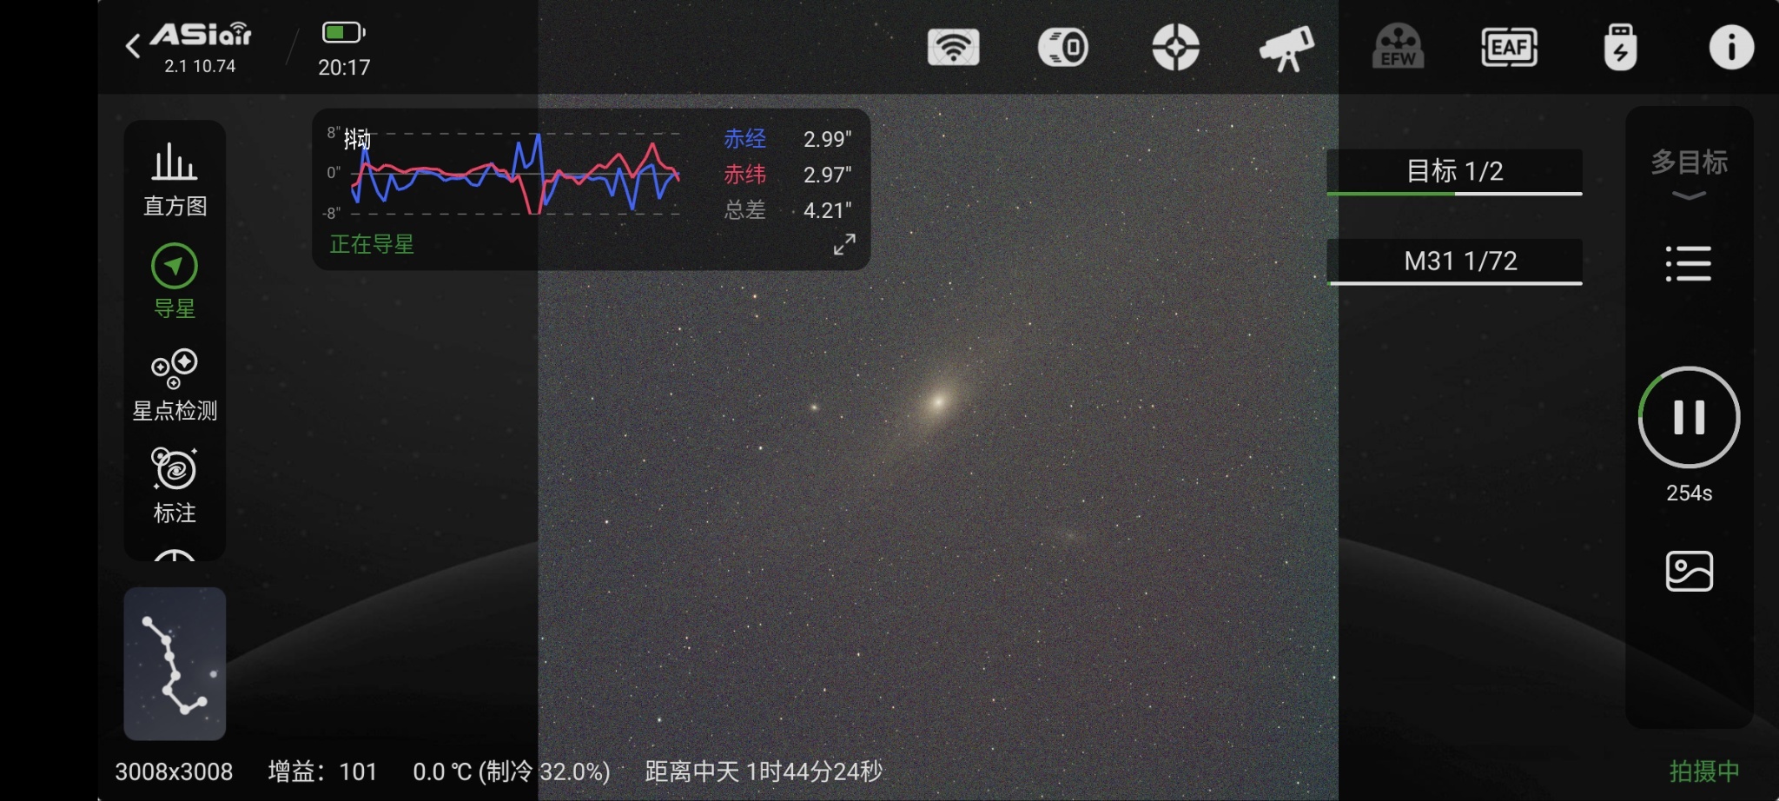
Task: Open the sky atlas constellation thumbnail
Action: [x=175, y=664]
